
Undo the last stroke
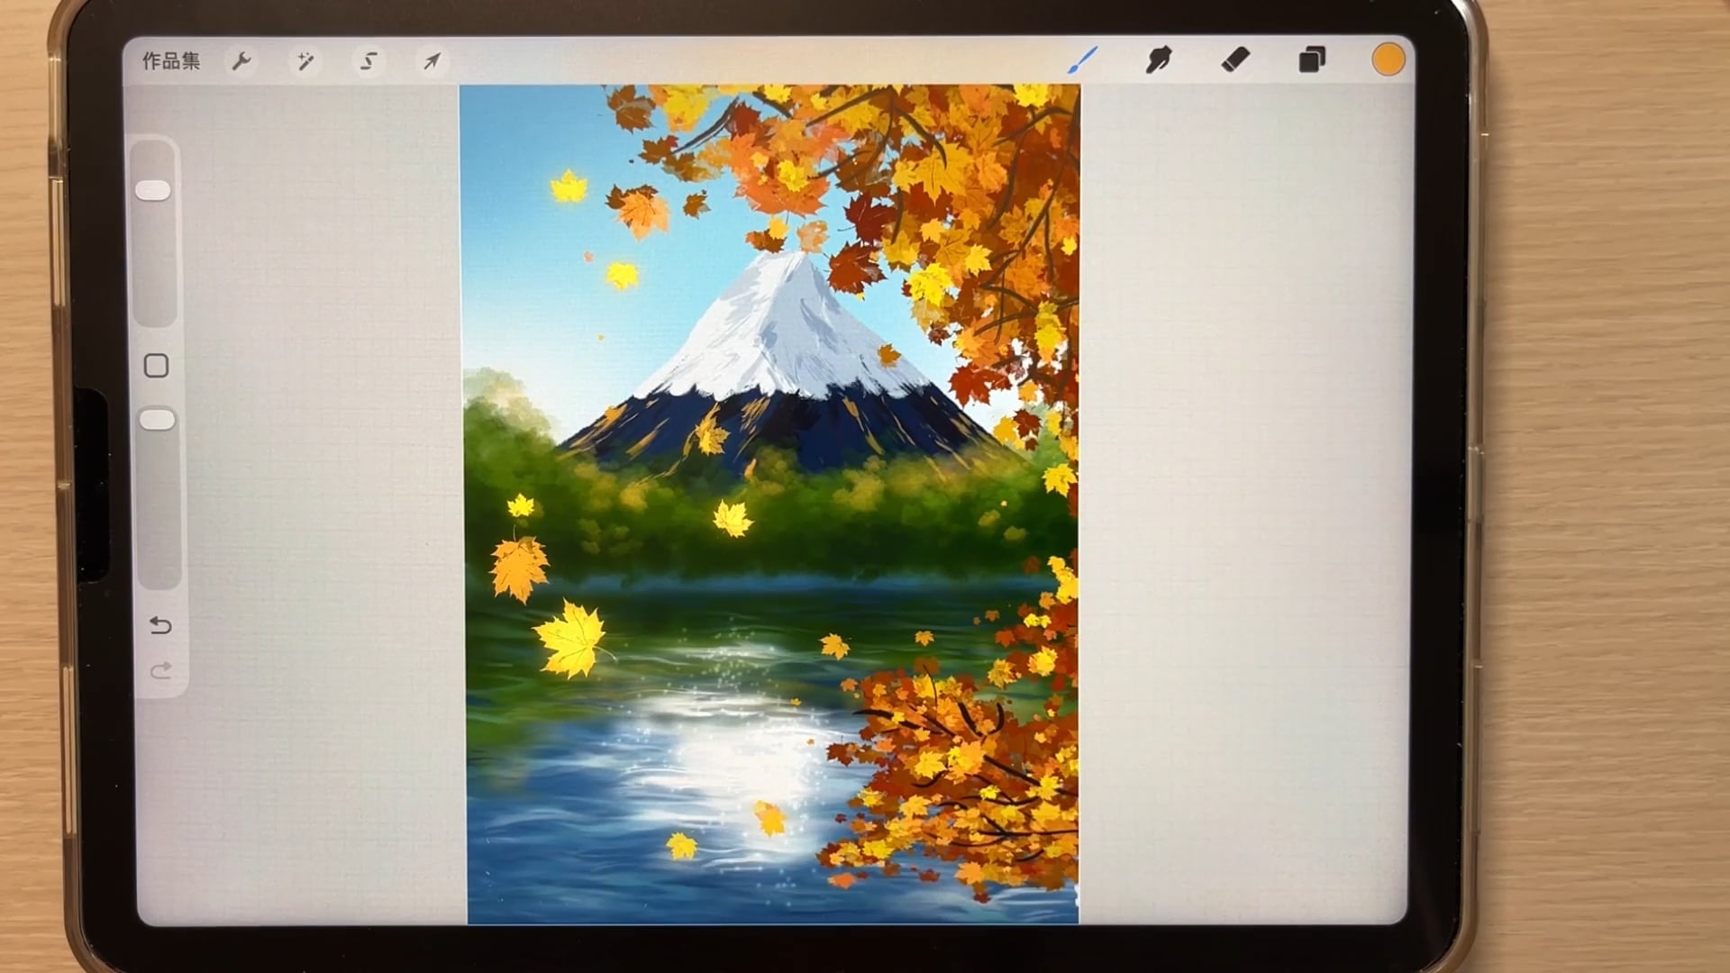click(x=160, y=625)
